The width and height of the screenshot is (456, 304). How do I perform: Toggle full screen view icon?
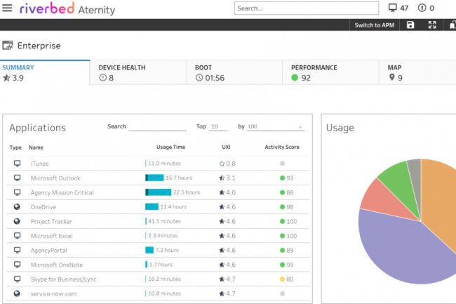click(x=432, y=25)
